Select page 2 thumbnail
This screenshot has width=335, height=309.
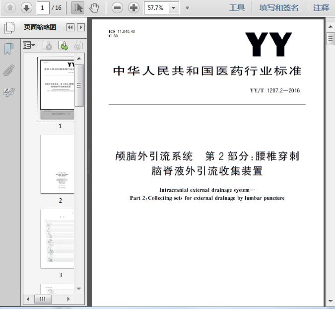[x=57, y=164]
